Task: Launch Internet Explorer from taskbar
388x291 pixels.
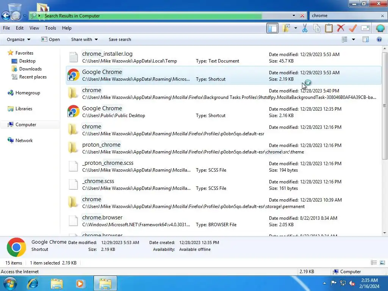Action: click(x=33, y=283)
